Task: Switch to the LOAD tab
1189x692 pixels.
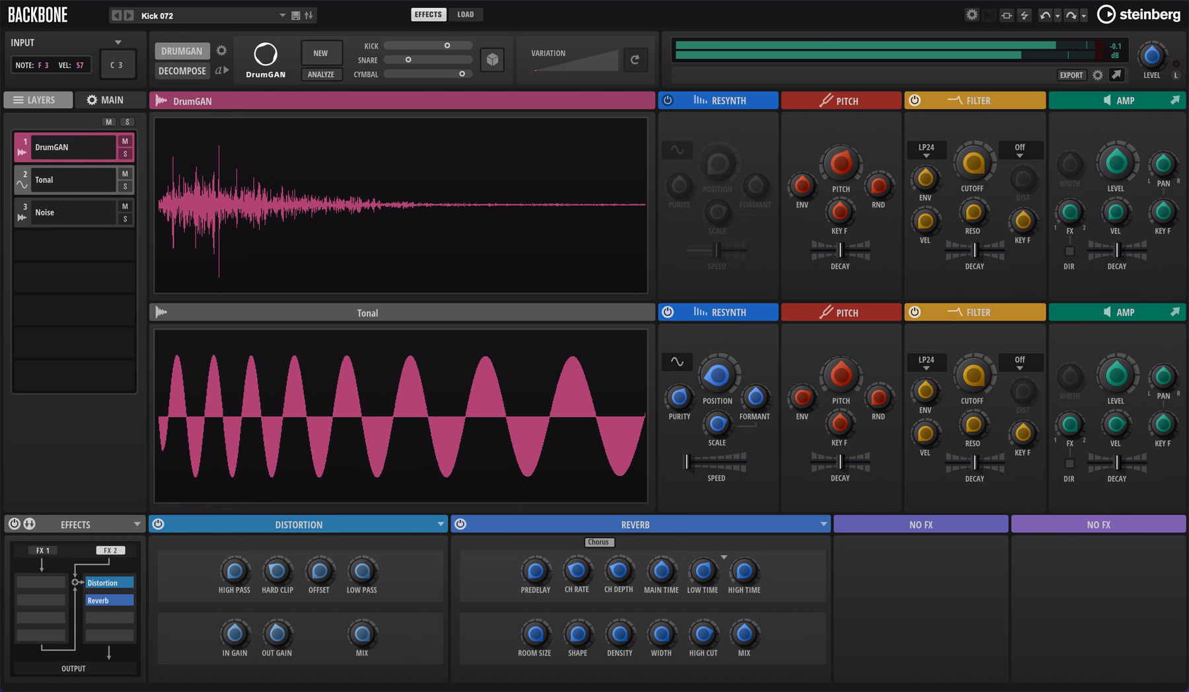Action: point(466,15)
